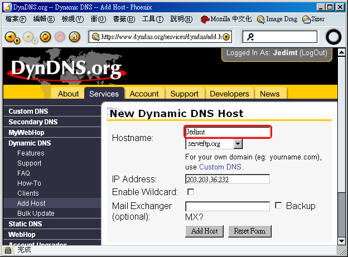Image resolution: width=348 pixels, height=257 pixels.
Task: Click the 完成 status bar text
Action: pyautogui.click(x=24, y=250)
